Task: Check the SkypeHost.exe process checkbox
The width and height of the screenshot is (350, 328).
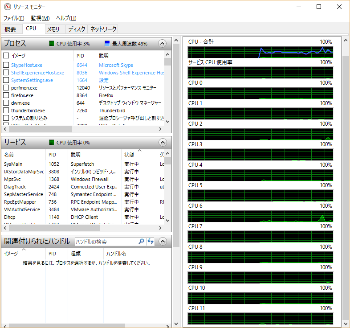Action: click(x=6, y=65)
